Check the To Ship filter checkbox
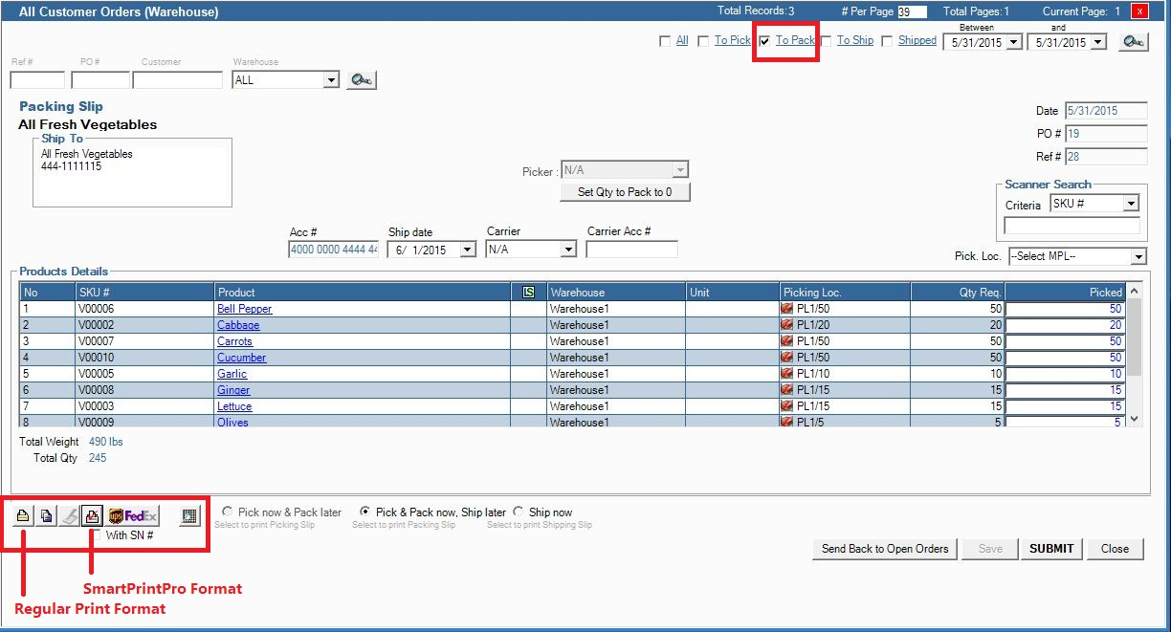Viewport: 1171px width, 632px height. tap(827, 41)
